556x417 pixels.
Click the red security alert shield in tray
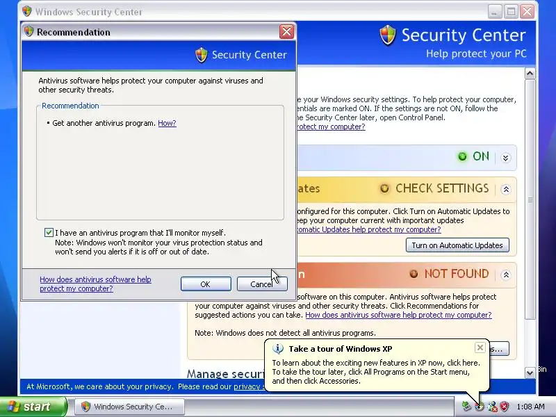coord(505,407)
